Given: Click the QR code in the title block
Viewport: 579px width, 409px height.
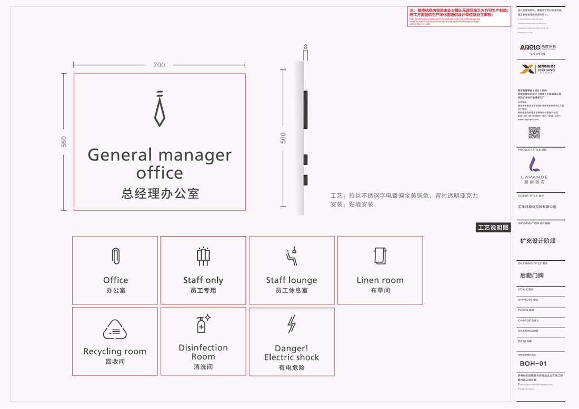Looking at the screenshot, I should click(534, 132).
